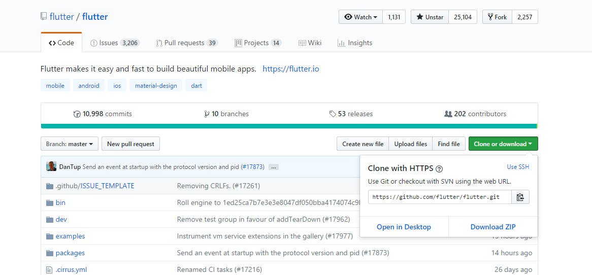Open pull request #17873 link in latest commit

252,167
